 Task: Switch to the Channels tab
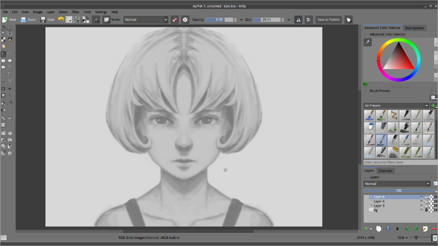(x=385, y=171)
